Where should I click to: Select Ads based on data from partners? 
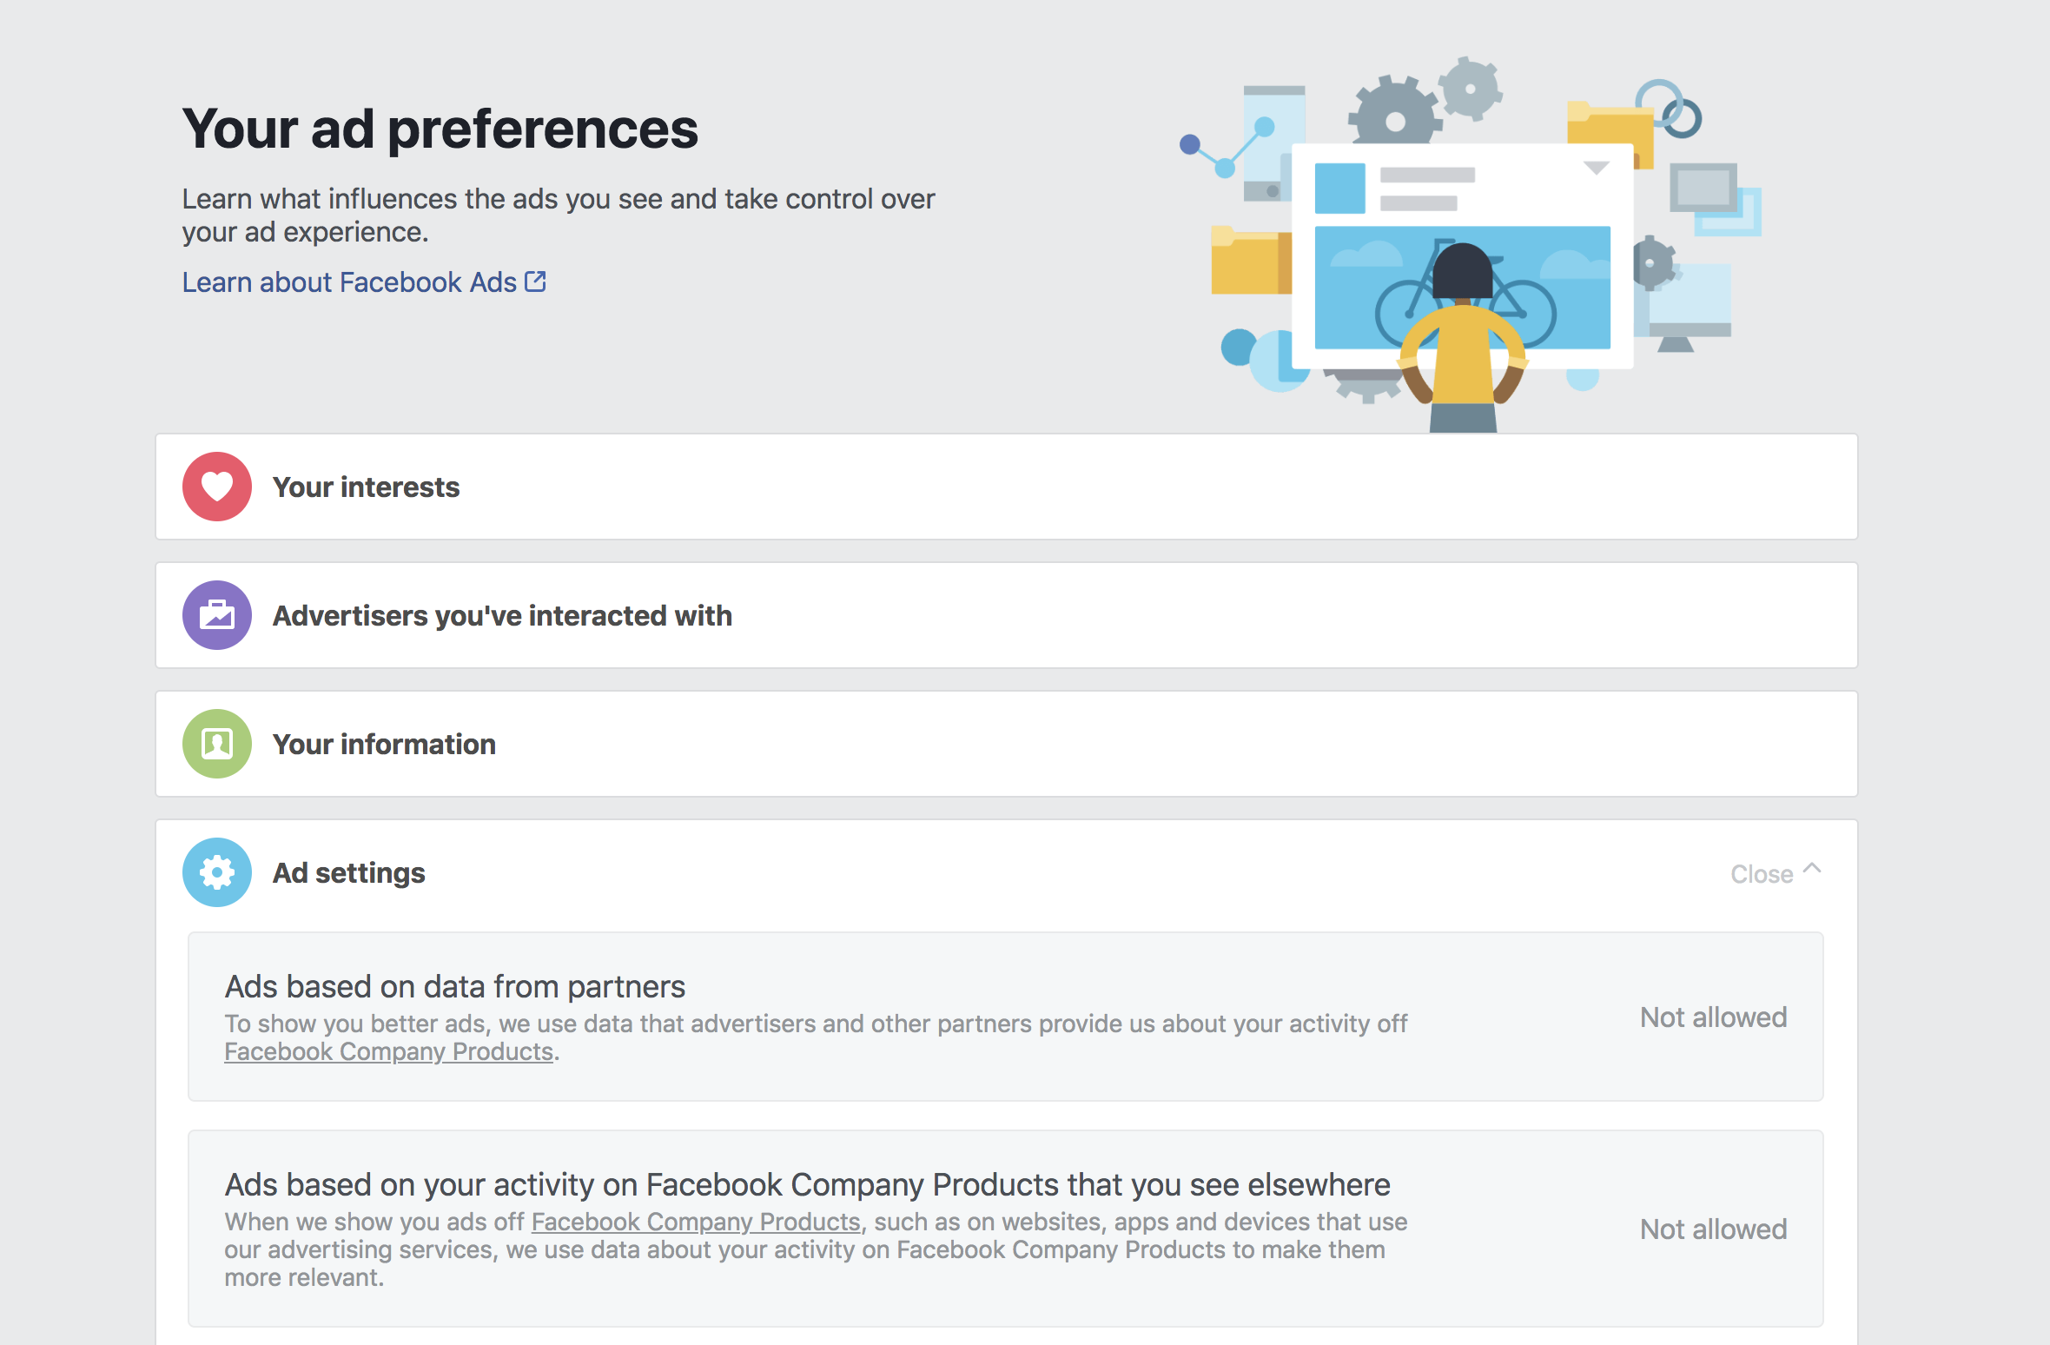(454, 987)
